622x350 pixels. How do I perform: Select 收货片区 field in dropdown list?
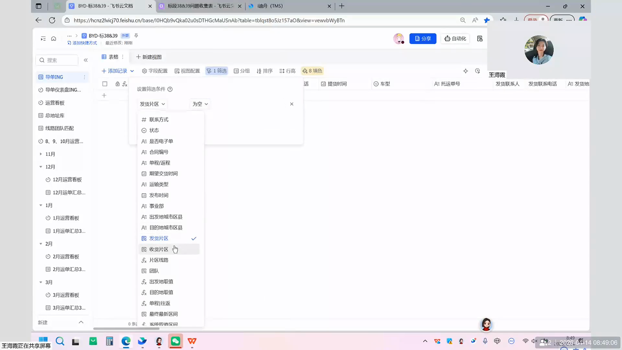point(159,249)
